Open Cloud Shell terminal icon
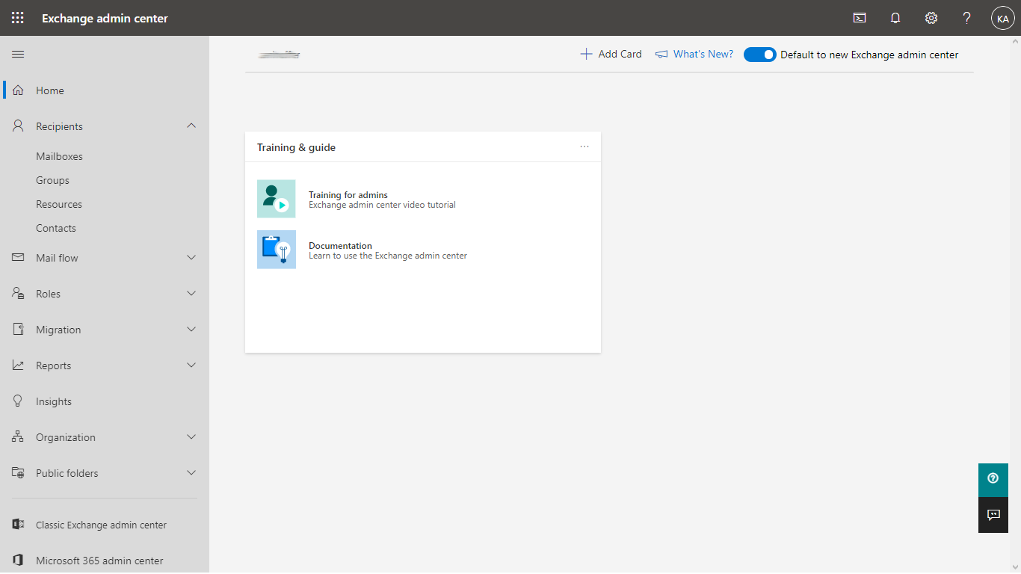Viewport: 1021px width, 574px height. 860,18
